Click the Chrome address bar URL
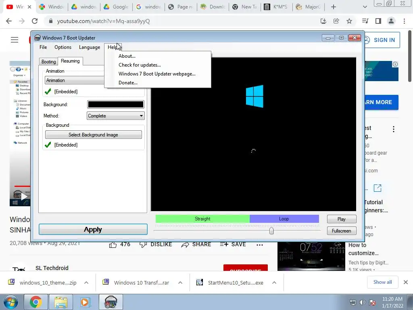The width and height of the screenshot is (413, 310). 104,21
